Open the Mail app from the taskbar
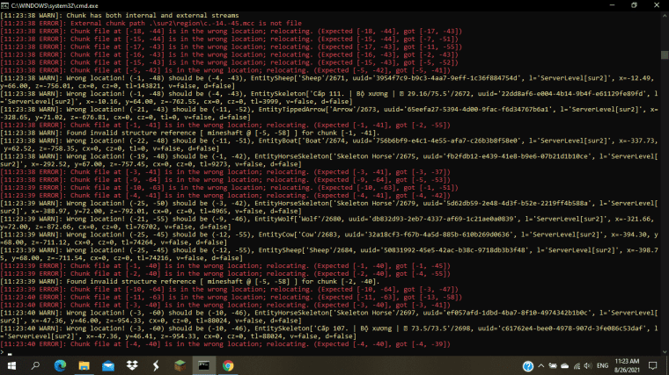The image size is (669, 375). coord(108,364)
